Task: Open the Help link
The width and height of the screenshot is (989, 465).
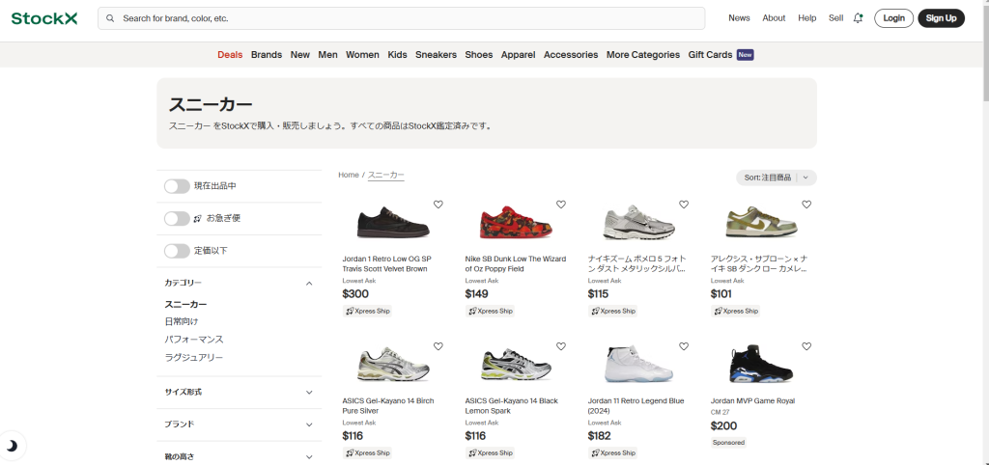Action: point(806,18)
